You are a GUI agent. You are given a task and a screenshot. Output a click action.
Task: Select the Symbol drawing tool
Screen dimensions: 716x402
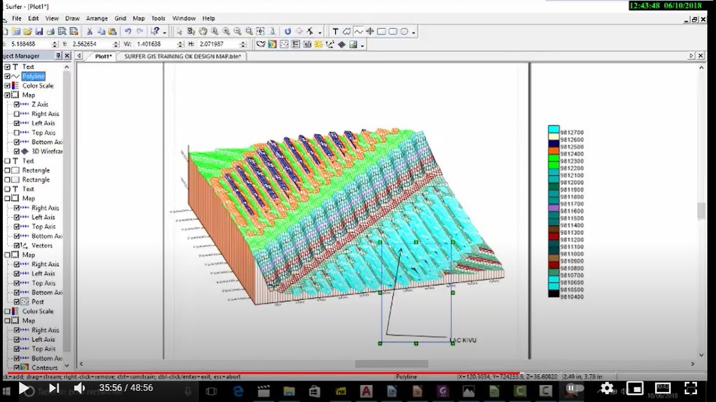[370, 32]
